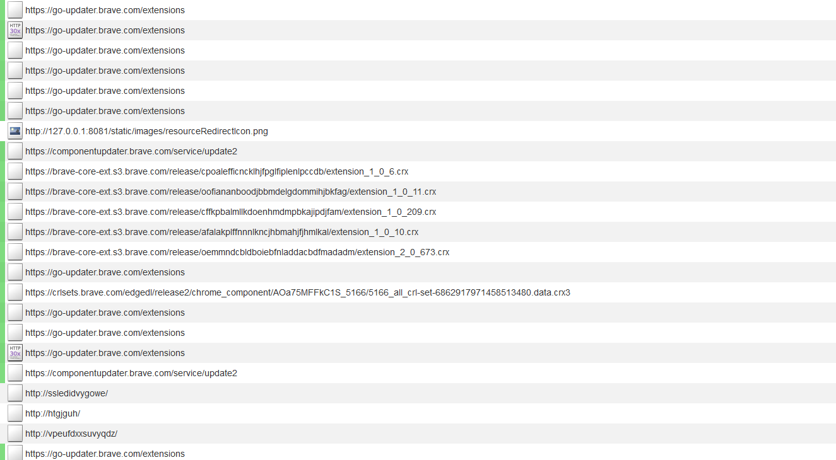
Task: Open the http://vpeufdxxsuvyqdz/ link
Action: 71,433
